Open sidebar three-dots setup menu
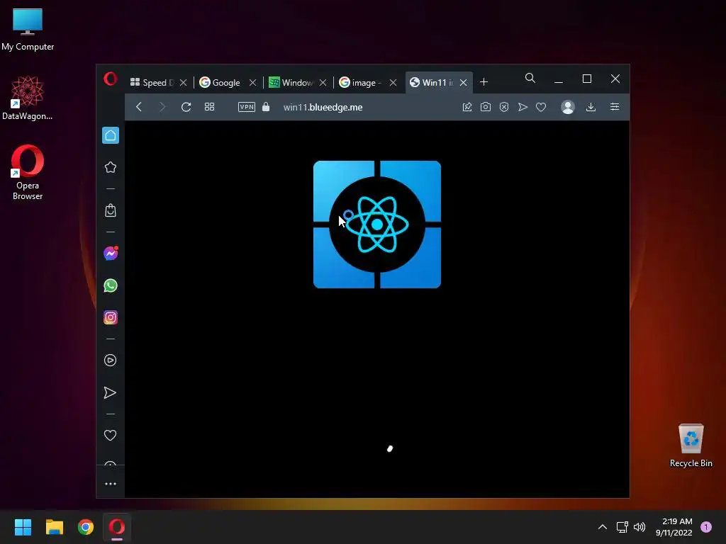Viewport: 726px width, 544px height. (111, 484)
